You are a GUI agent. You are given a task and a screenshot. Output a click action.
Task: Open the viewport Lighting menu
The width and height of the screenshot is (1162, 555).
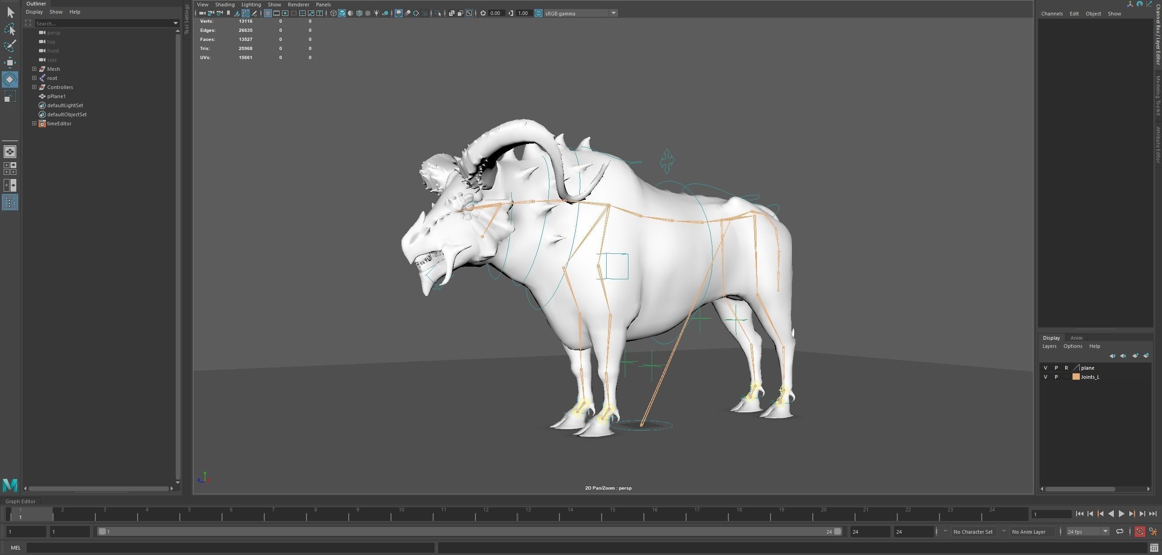251,5
